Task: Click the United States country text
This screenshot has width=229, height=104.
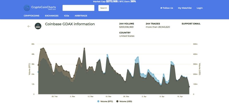Action: (127, 36)
